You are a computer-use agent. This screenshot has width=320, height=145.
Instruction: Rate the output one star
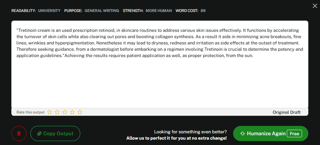pyautogui.click(x=50, y=112)
